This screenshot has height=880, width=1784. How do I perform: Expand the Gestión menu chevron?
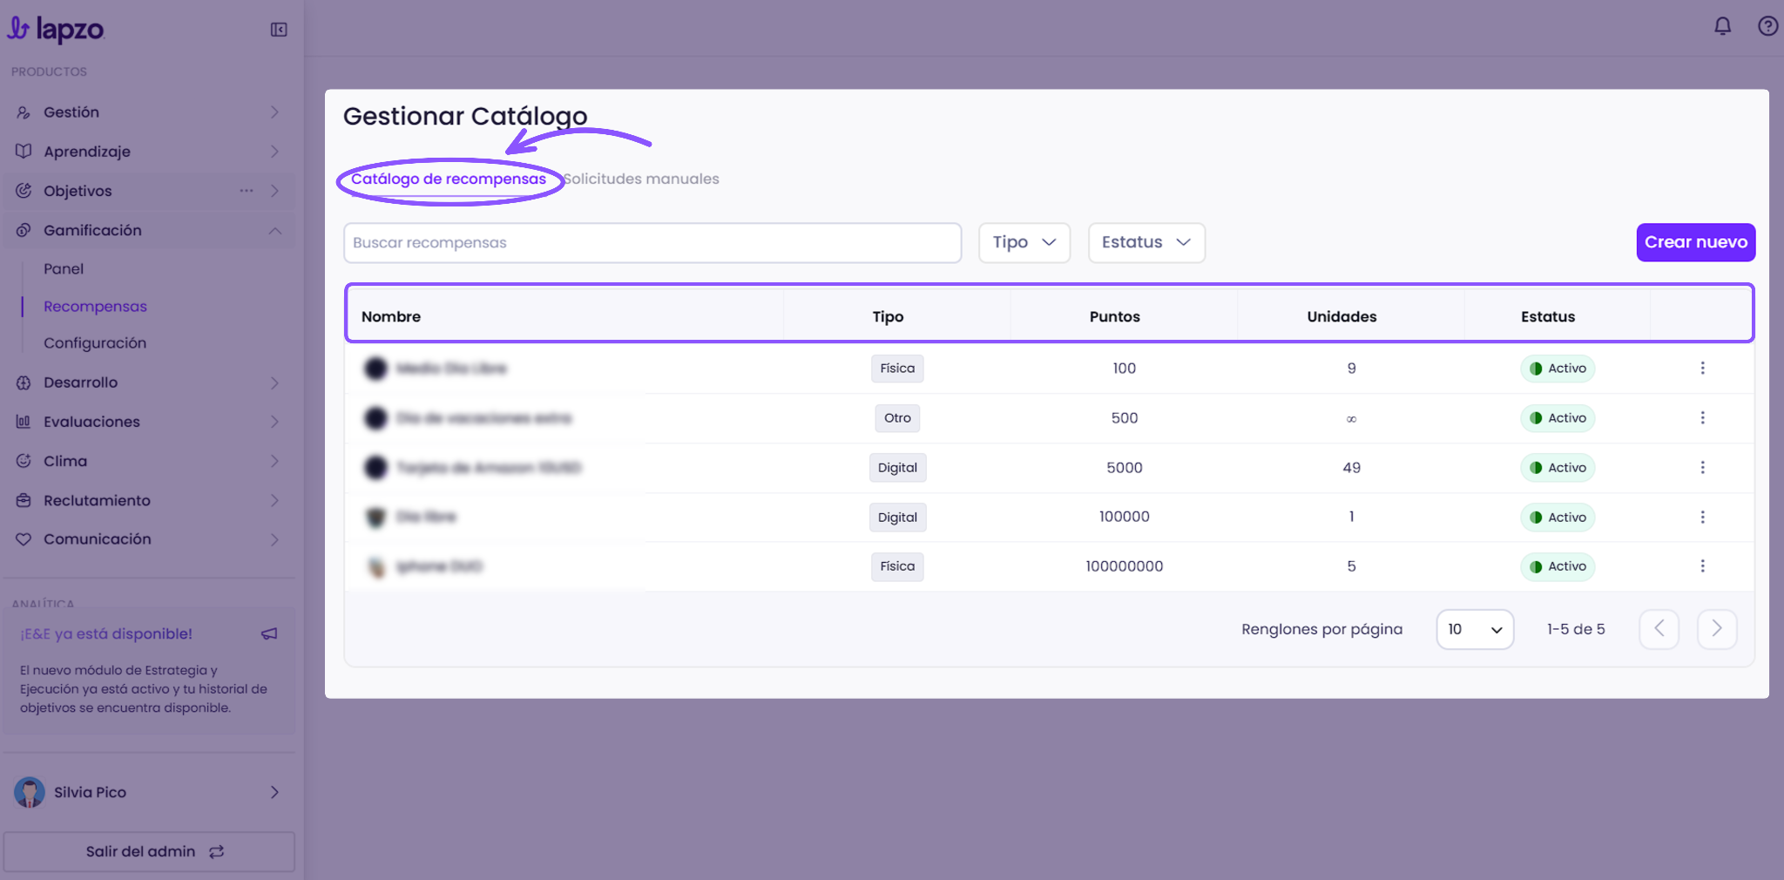274,112
